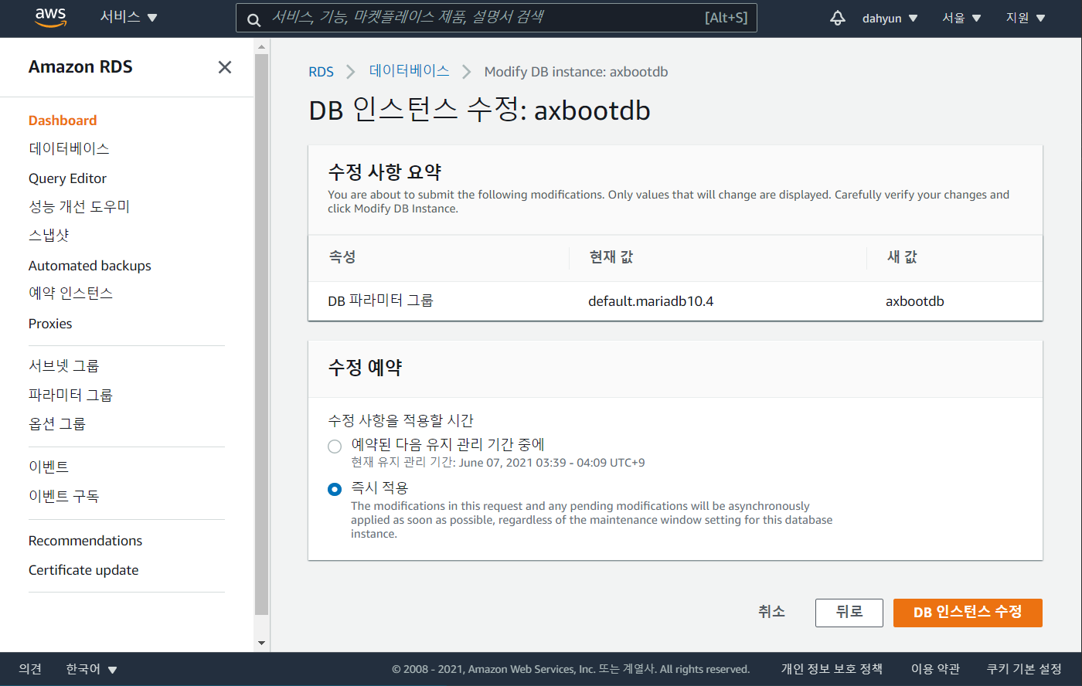Viewport: 1082px width, 686px height.
Task: Open 성능 개선 도우미 in sidebar
Action: [79, 206]
